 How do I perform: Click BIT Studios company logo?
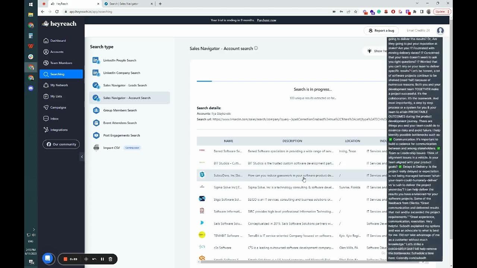tap(202, 163)
